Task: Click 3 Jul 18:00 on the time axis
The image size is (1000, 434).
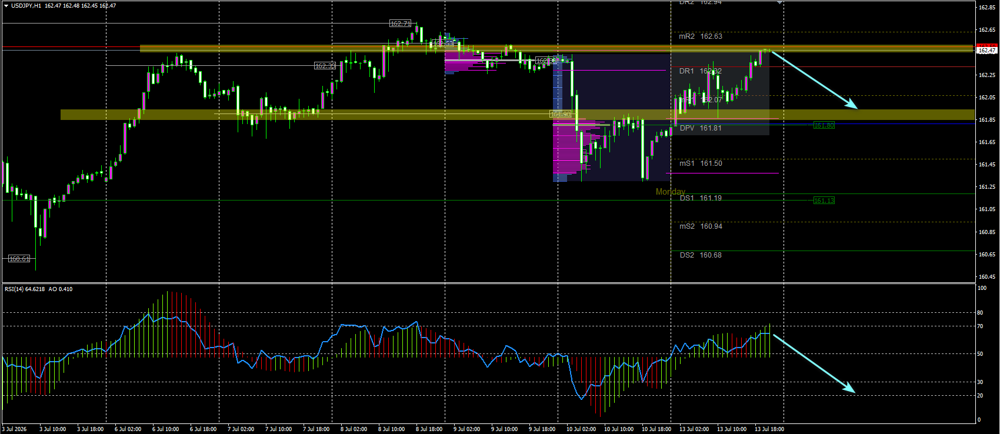Action: click(91, 429)
